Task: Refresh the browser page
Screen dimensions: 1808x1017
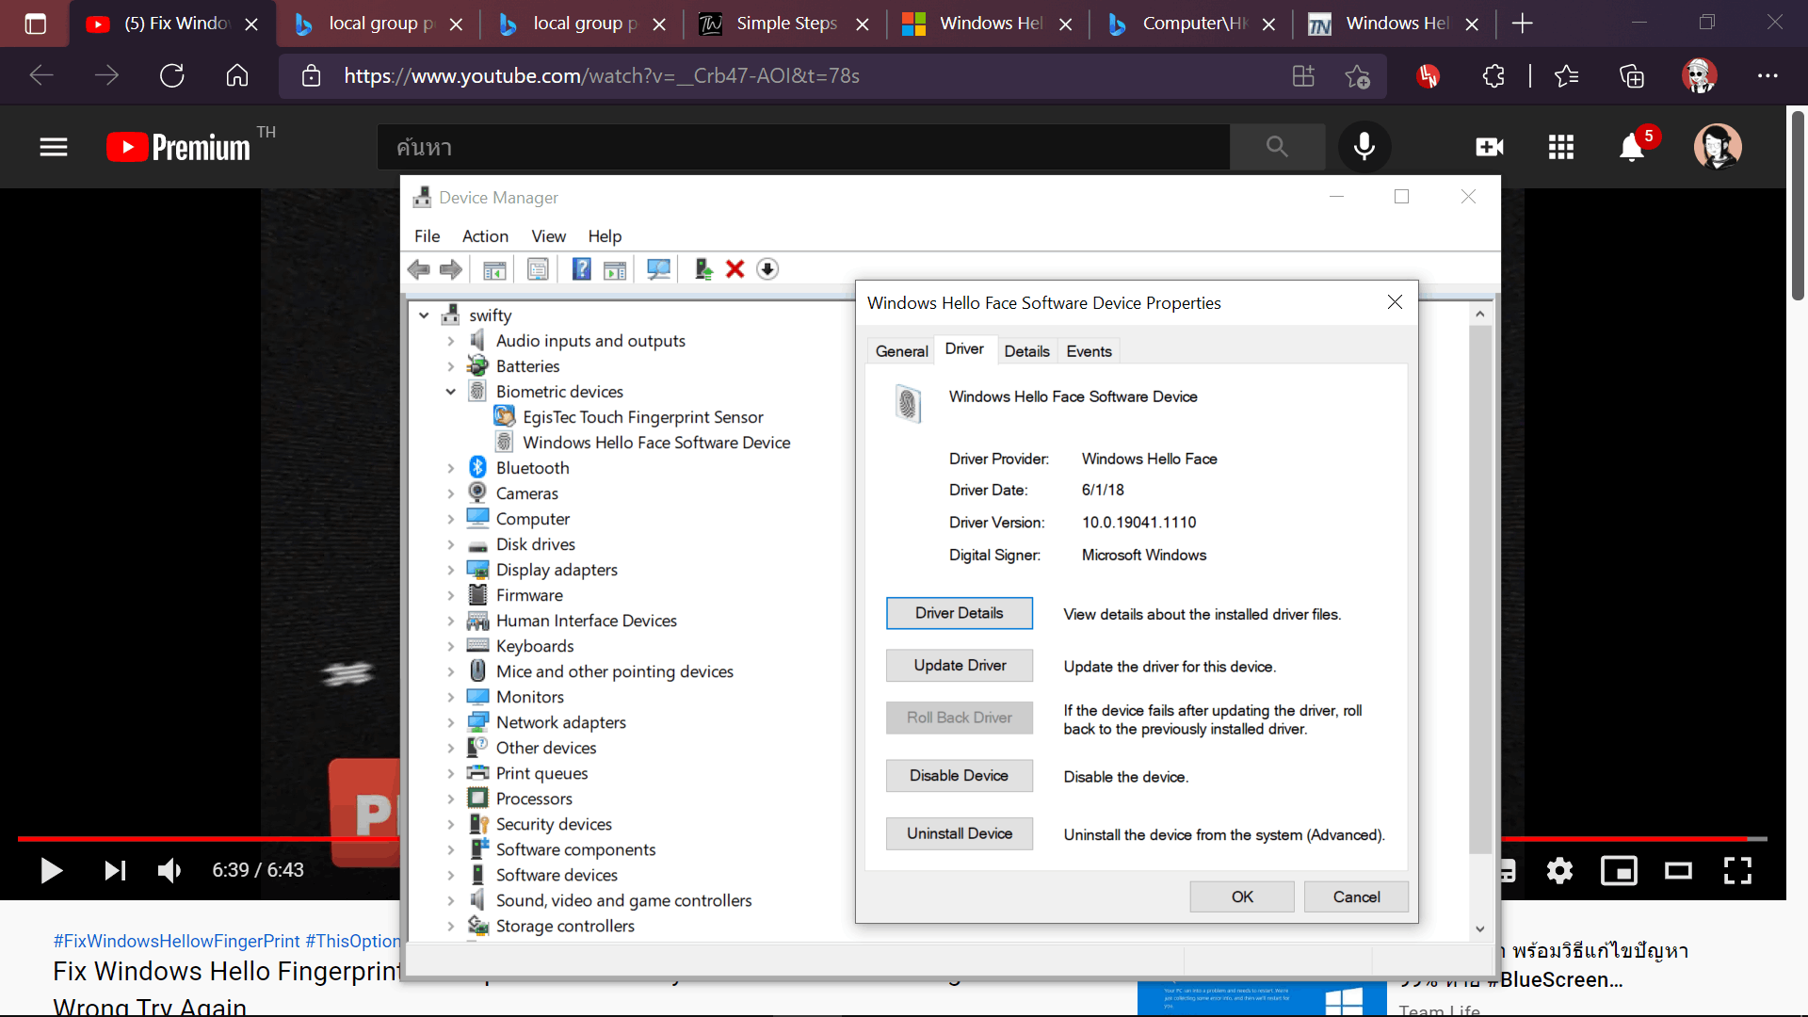Action: tap(171, 75)
